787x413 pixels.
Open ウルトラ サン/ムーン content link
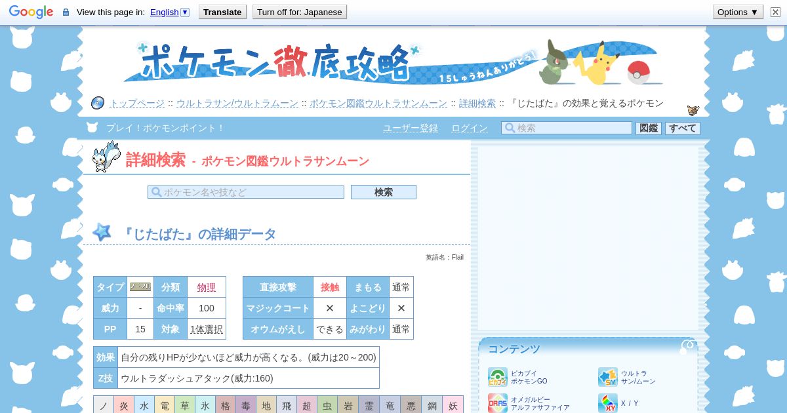pyautogui.click(x=638, y=377)
